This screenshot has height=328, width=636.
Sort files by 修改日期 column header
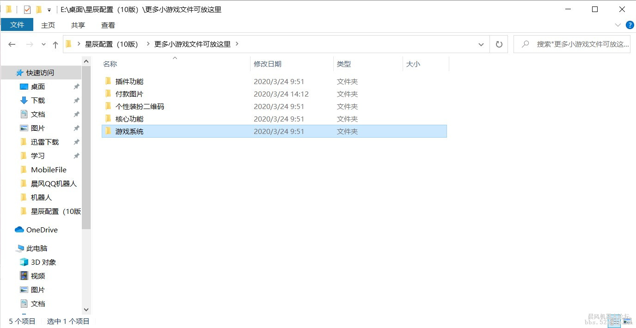tap(267, 64)
